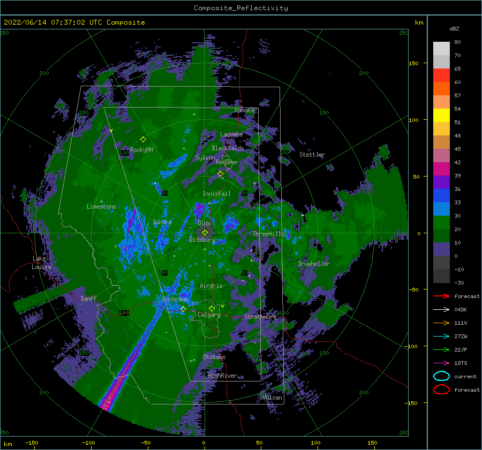
Task: Click the Lacombe label
Action: 231,134
